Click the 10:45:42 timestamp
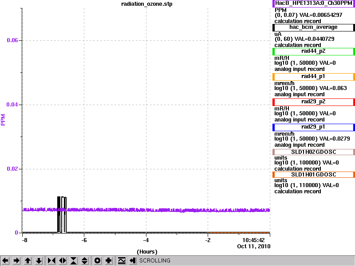Screen dimensions: 355x266 tap(253, 240)
